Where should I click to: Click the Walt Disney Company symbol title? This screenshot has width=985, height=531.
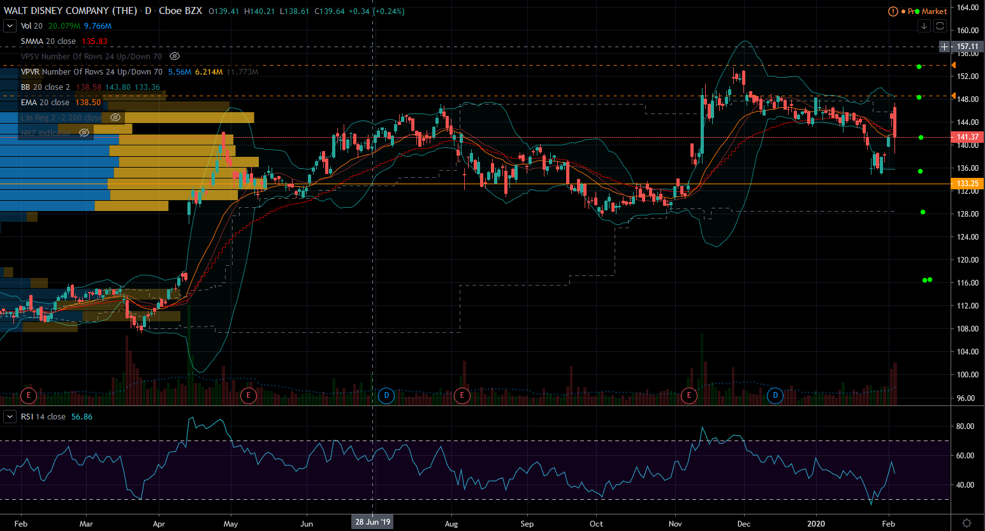click(70, 11)
